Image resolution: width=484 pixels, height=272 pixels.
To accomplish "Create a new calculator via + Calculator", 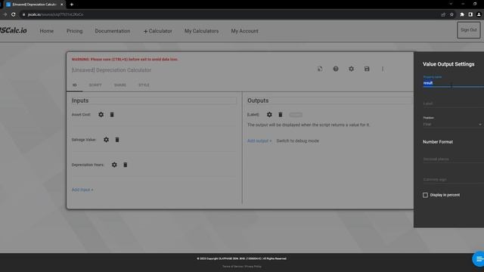I will 158,31.
